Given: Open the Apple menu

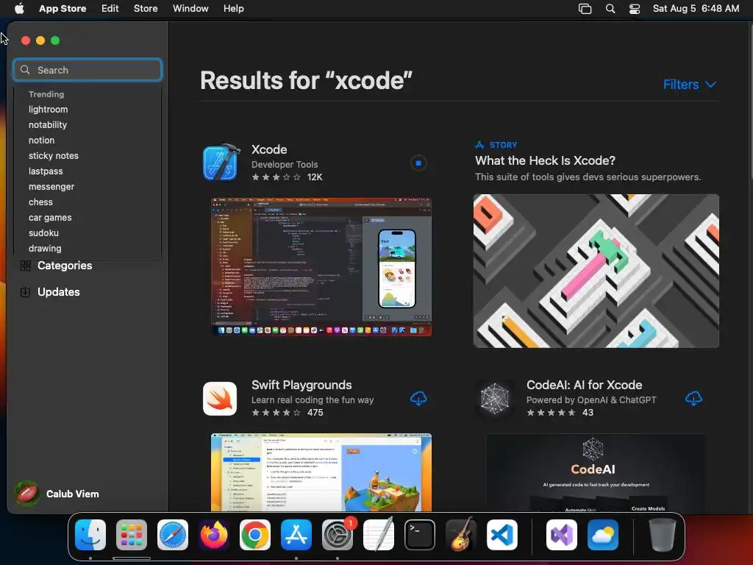Looking at the screenshot, I should [19, 9].
